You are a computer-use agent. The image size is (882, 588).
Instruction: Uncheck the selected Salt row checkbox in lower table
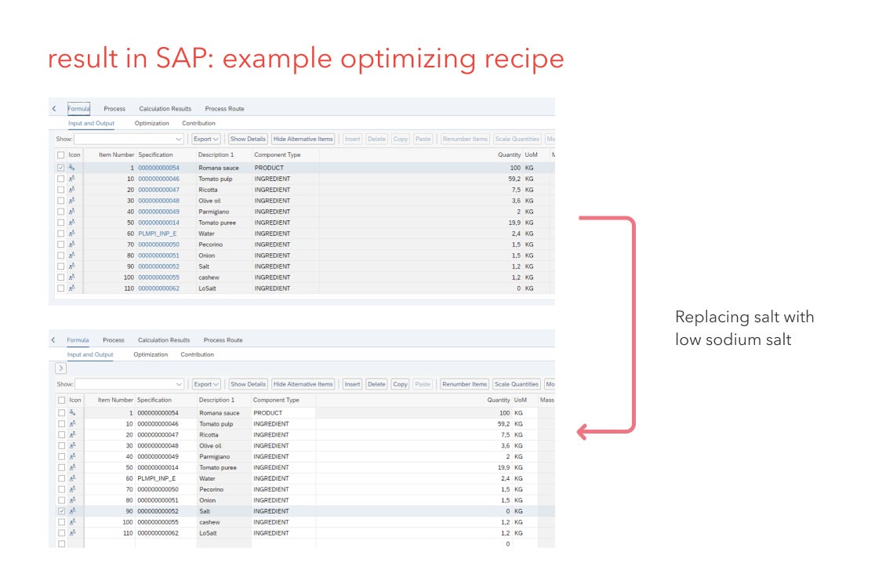click(61, 511)
